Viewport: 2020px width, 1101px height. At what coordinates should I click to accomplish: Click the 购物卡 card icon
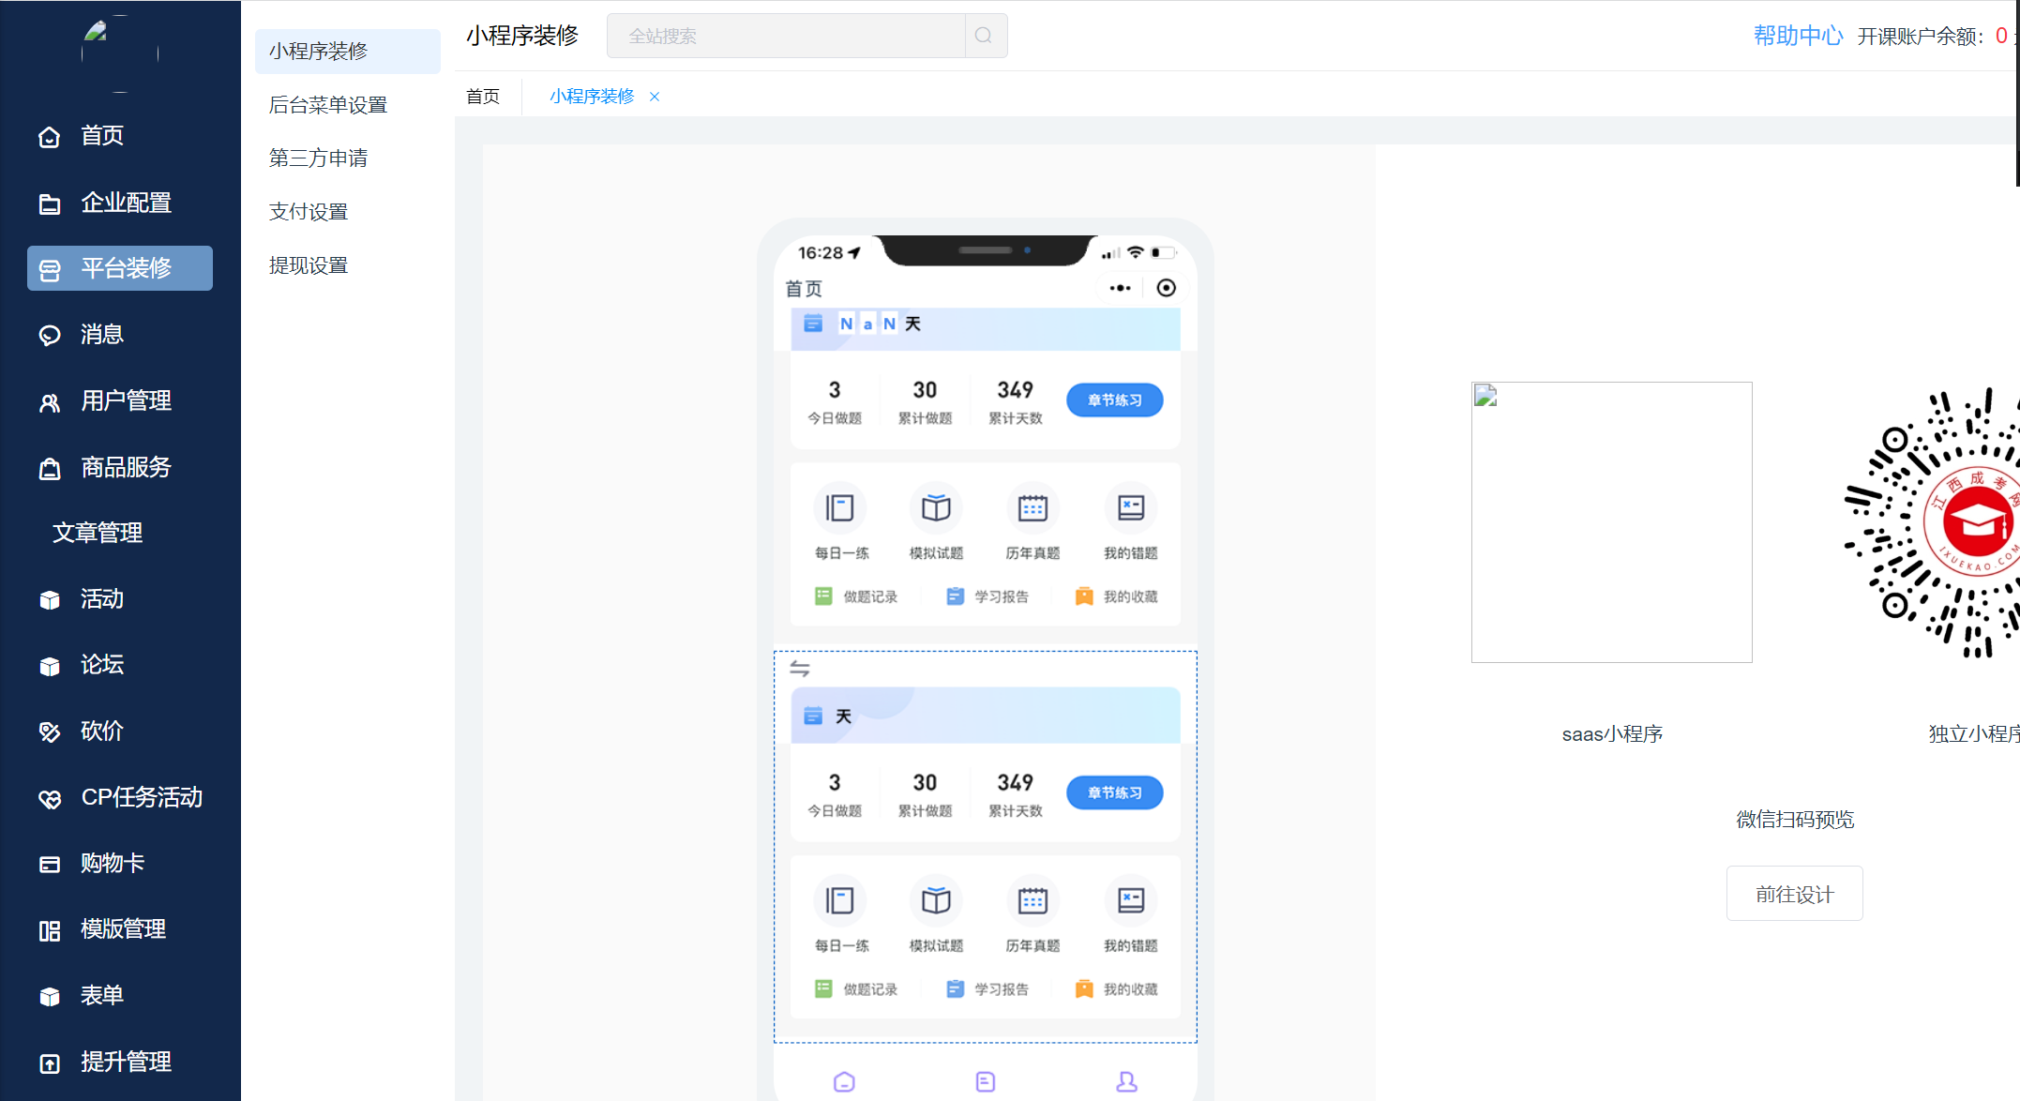(x=50, y=865)
